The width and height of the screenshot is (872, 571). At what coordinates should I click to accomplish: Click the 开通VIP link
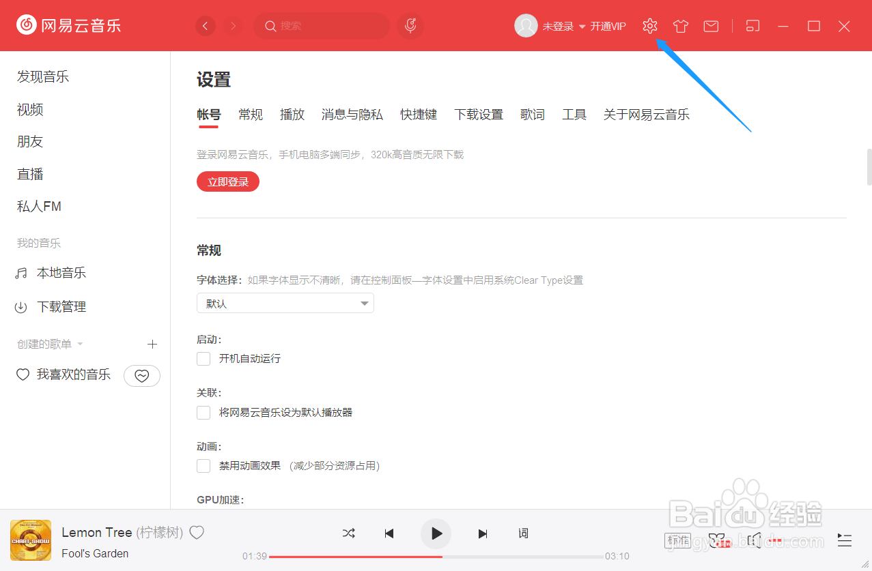tap(607, 26)
